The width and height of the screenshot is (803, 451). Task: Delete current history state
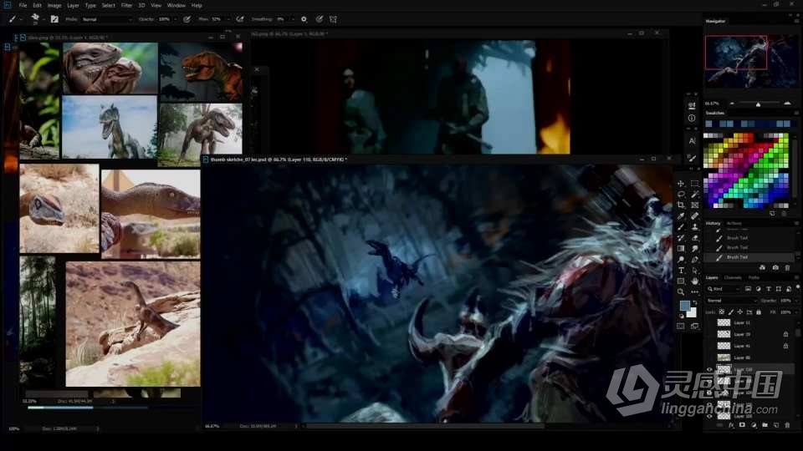787,267
